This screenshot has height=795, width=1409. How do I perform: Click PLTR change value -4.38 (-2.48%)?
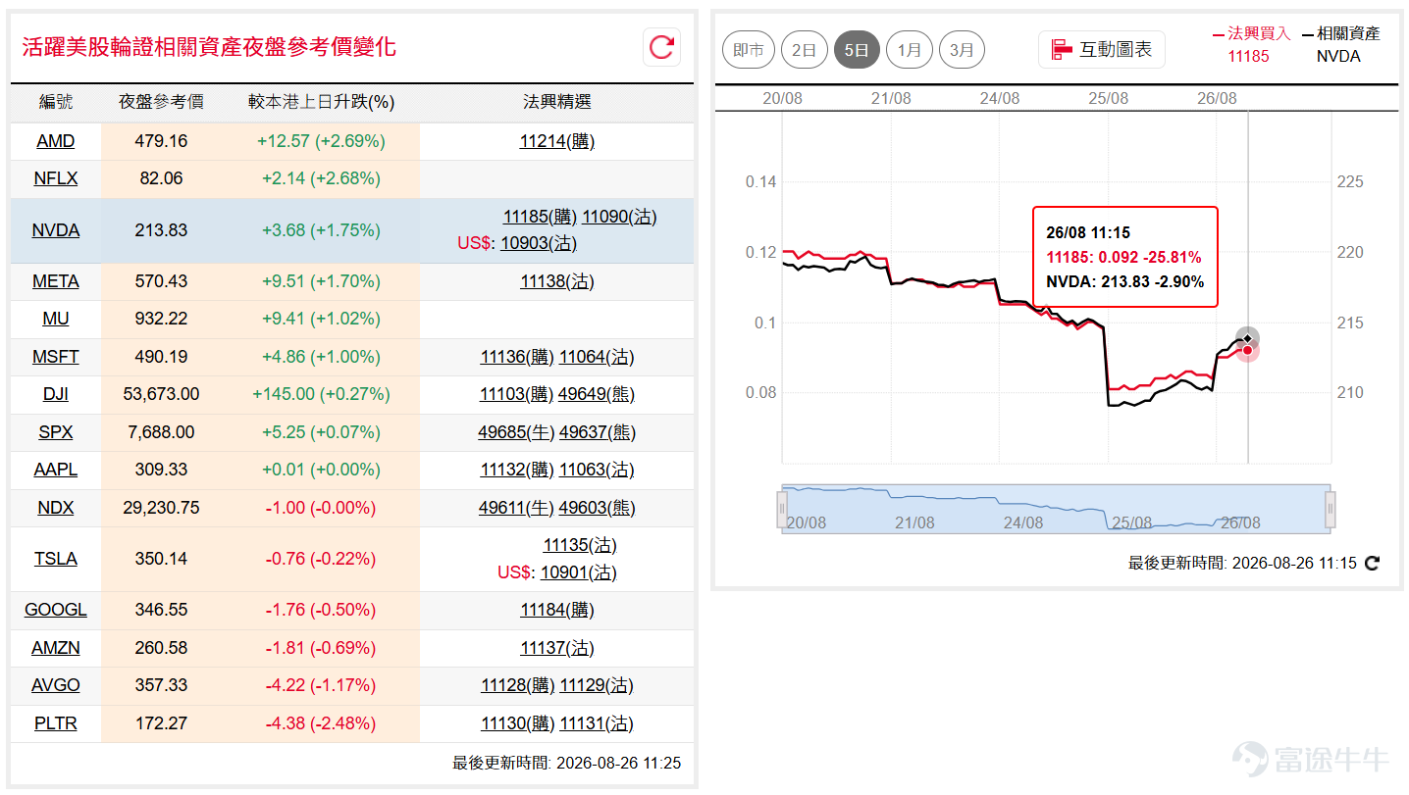321,723
